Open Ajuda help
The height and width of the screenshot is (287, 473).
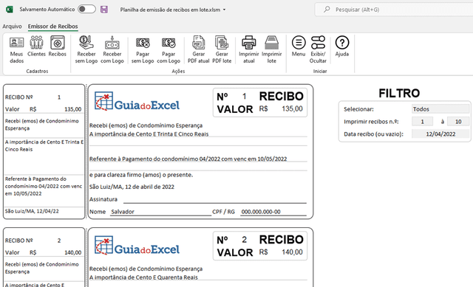tap(341, 46)
